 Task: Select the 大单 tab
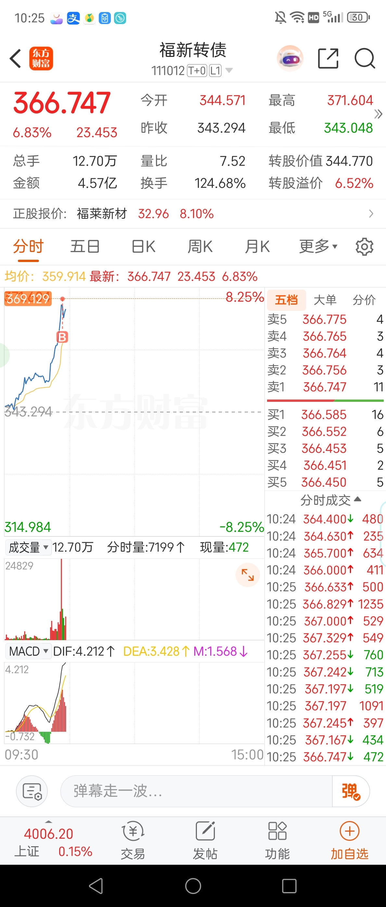click(325, 300)
